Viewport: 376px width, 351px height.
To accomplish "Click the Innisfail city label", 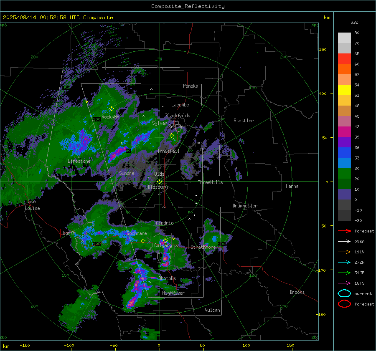I will tap(168, 151).
